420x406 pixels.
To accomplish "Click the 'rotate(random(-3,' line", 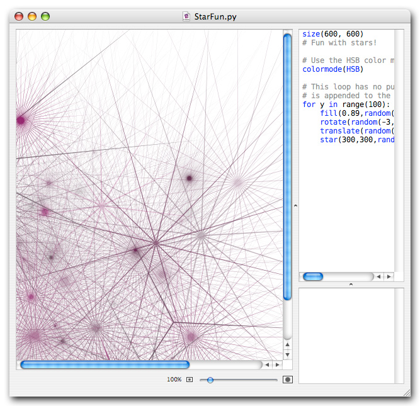I will [x=357, y=122].
